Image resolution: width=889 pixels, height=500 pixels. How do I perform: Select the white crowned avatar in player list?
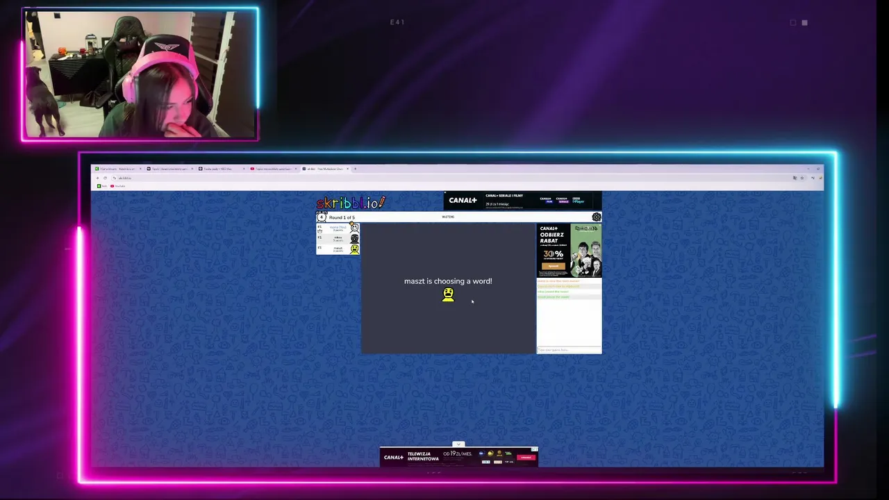[x=354, y=228]
